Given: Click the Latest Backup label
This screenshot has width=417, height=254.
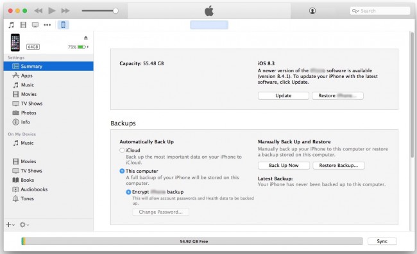Looking at the screenshot, I should pos(275,179).
